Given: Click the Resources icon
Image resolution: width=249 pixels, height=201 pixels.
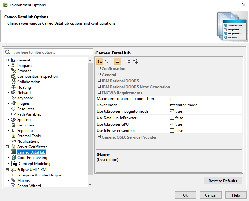Looking at the screenshot, I should pos(13,109).
